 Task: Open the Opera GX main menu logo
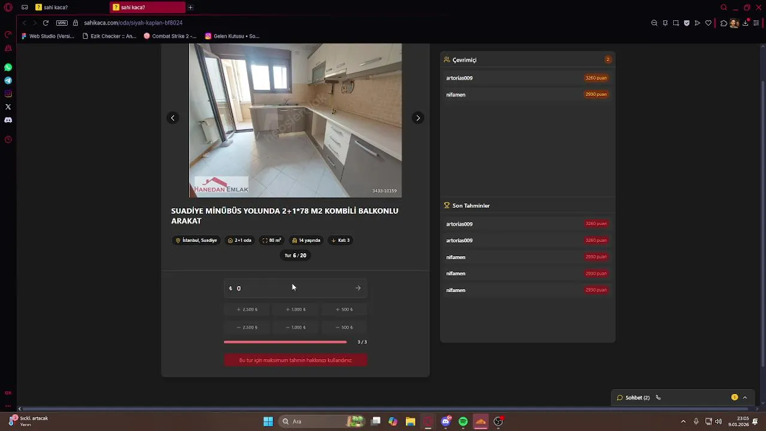point(8,7)
